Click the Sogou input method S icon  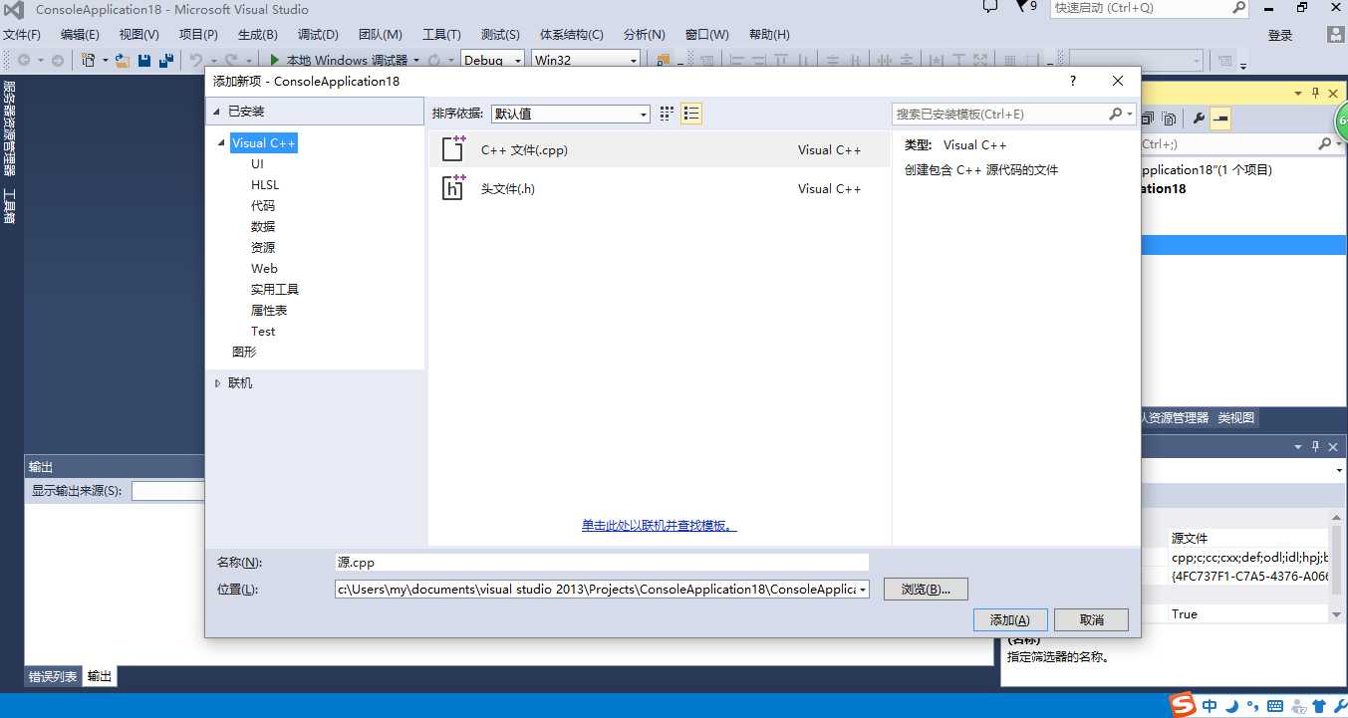(x=1183, y=706)
